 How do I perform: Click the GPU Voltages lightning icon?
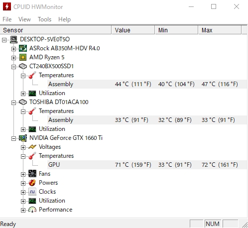32,147
